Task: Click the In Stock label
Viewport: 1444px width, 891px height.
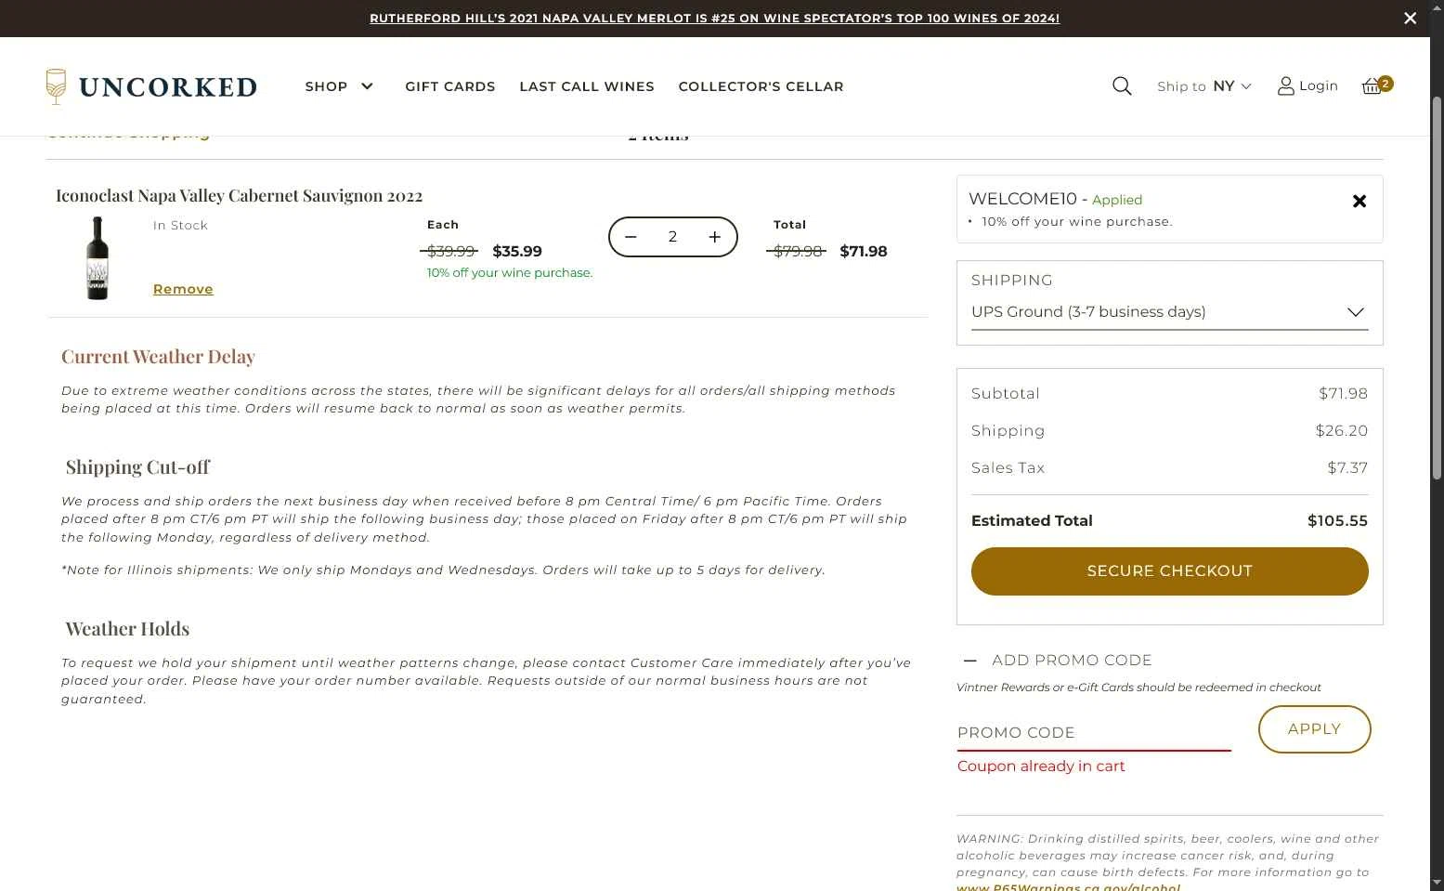Action: click(x=180, y=226)
